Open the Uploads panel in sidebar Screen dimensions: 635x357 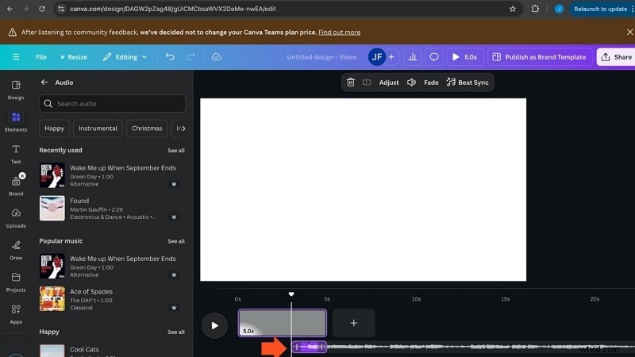click(x=16, y=217)
